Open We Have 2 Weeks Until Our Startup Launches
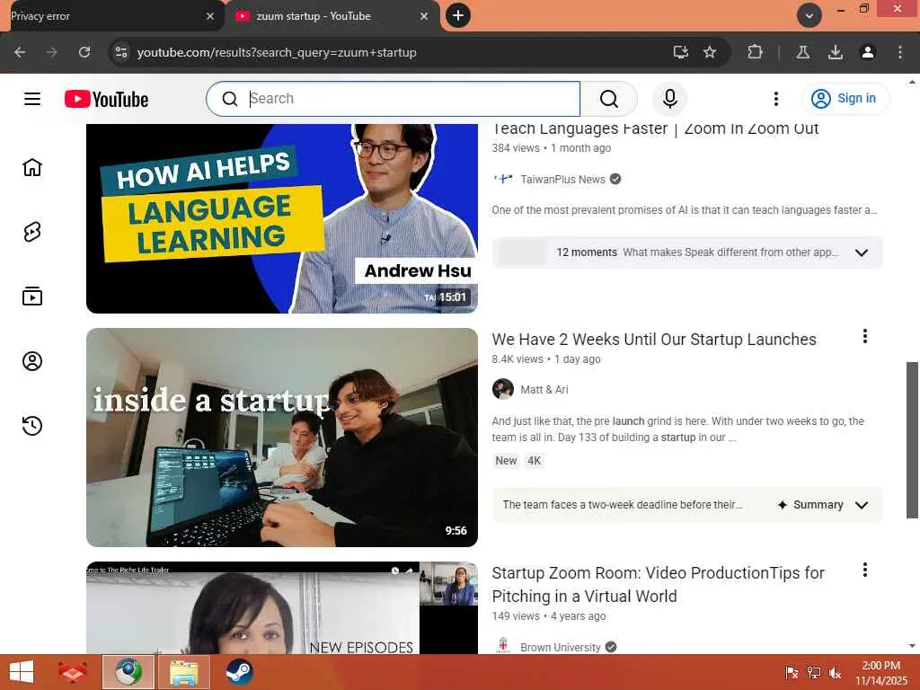 coord(654,340)
